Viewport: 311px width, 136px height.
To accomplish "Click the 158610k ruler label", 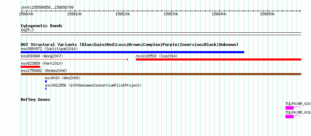I will click(74, 14).
